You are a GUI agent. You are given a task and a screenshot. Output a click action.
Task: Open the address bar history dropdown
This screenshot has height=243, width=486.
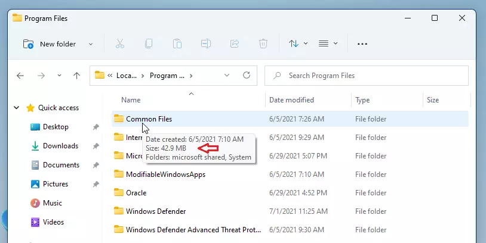(x=227, y=76)
